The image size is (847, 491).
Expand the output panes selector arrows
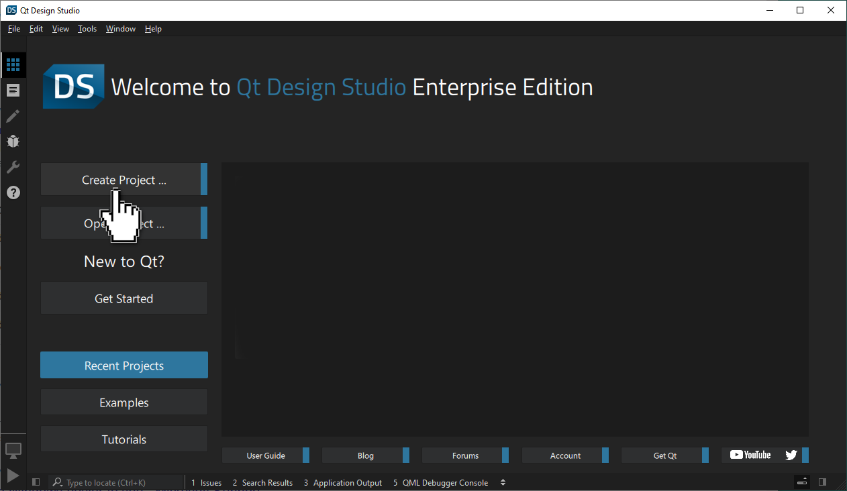point(503,482)
